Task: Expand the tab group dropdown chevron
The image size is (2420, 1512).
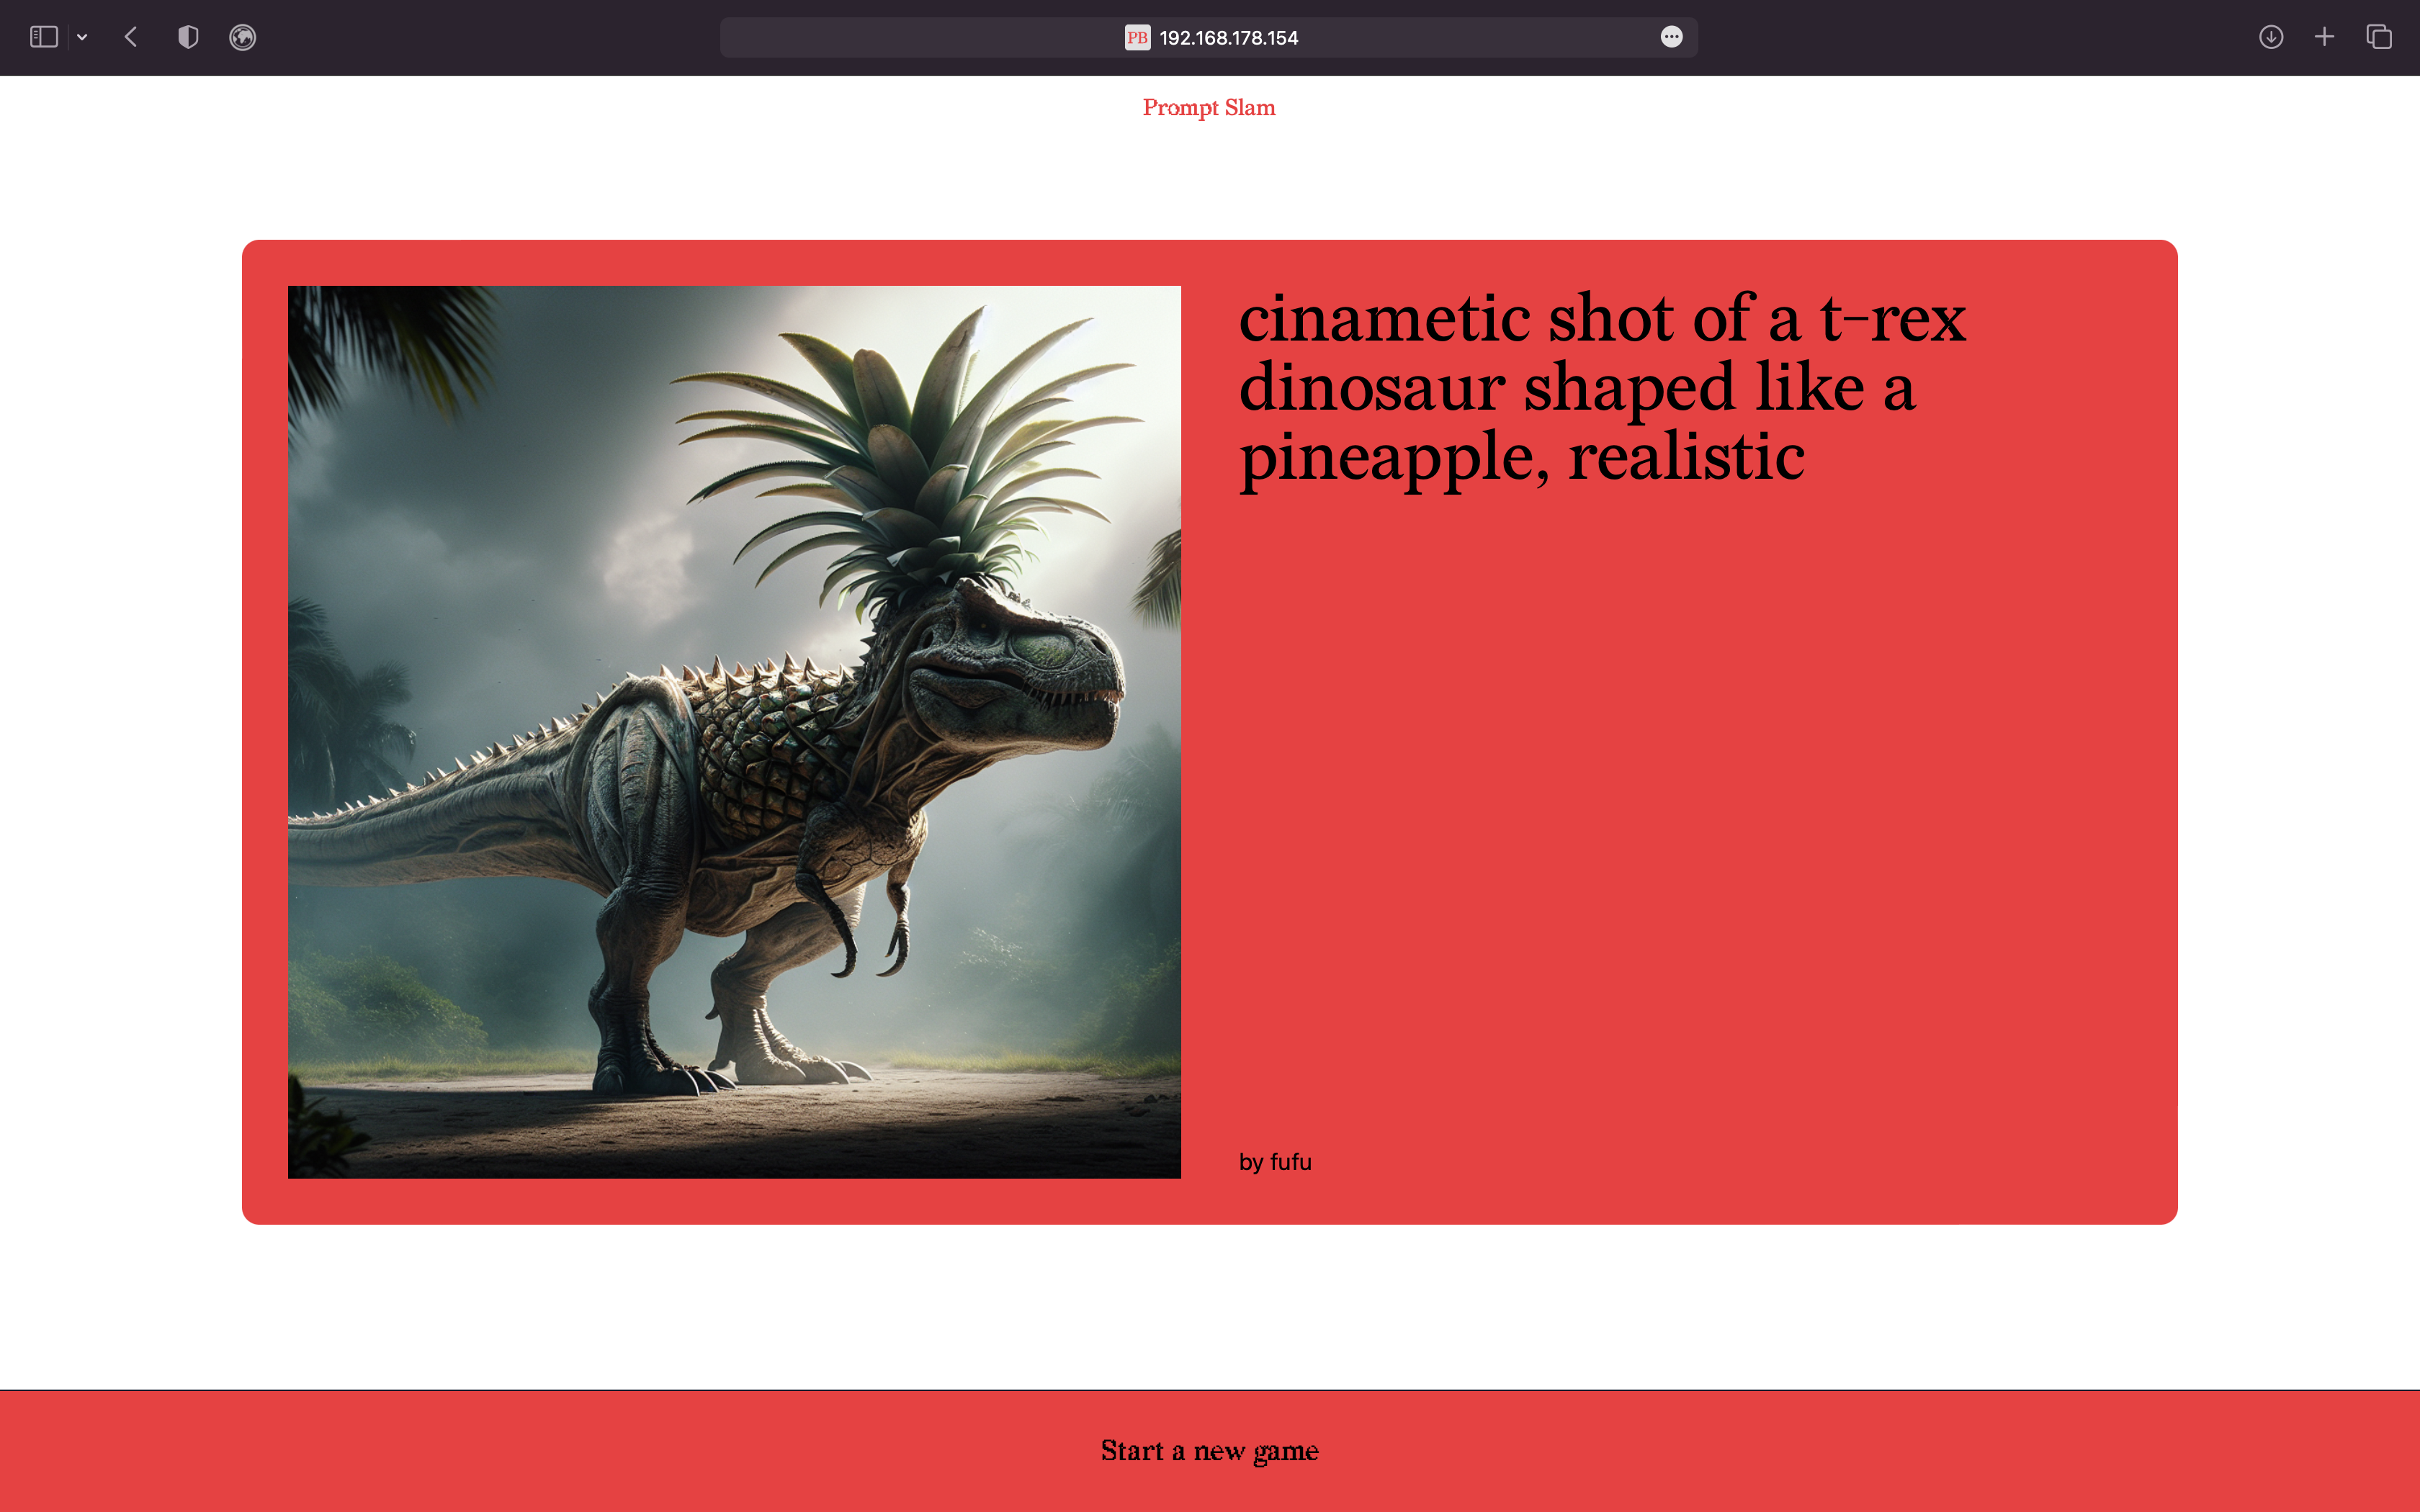Action: [x=82, y=37]
